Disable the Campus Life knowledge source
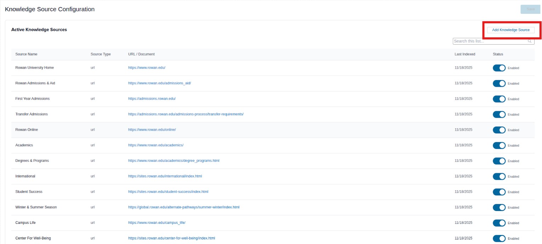The image size is (542, 244). coord(499,223)
